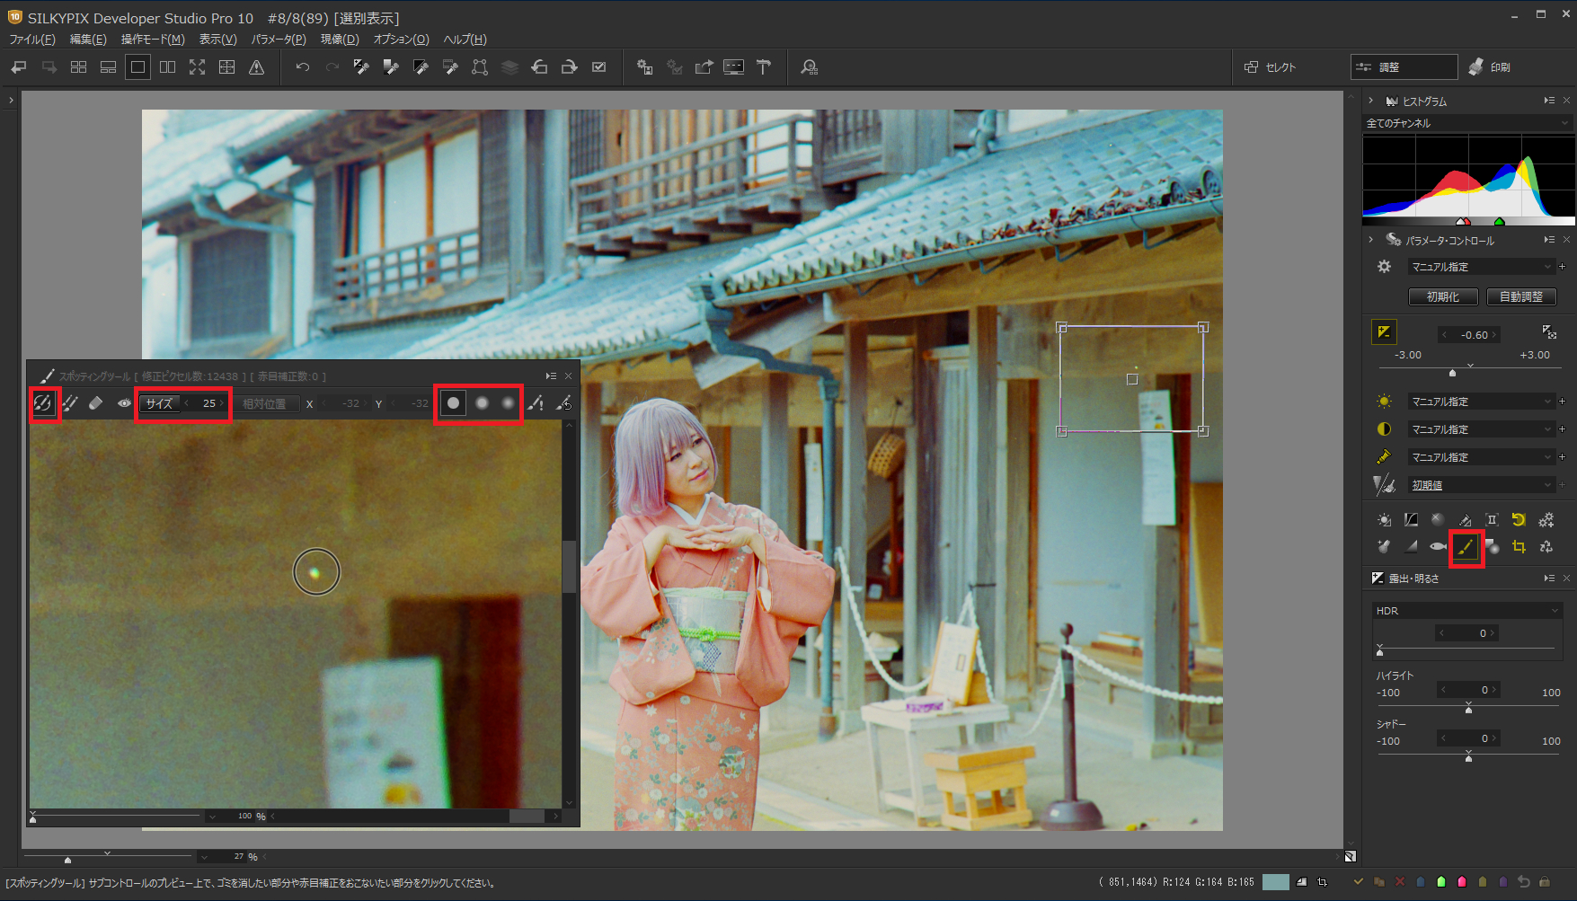Open the white balance マニュアル指定 dropdown
Viewport: 1577px width, 901px height.
1481,402
